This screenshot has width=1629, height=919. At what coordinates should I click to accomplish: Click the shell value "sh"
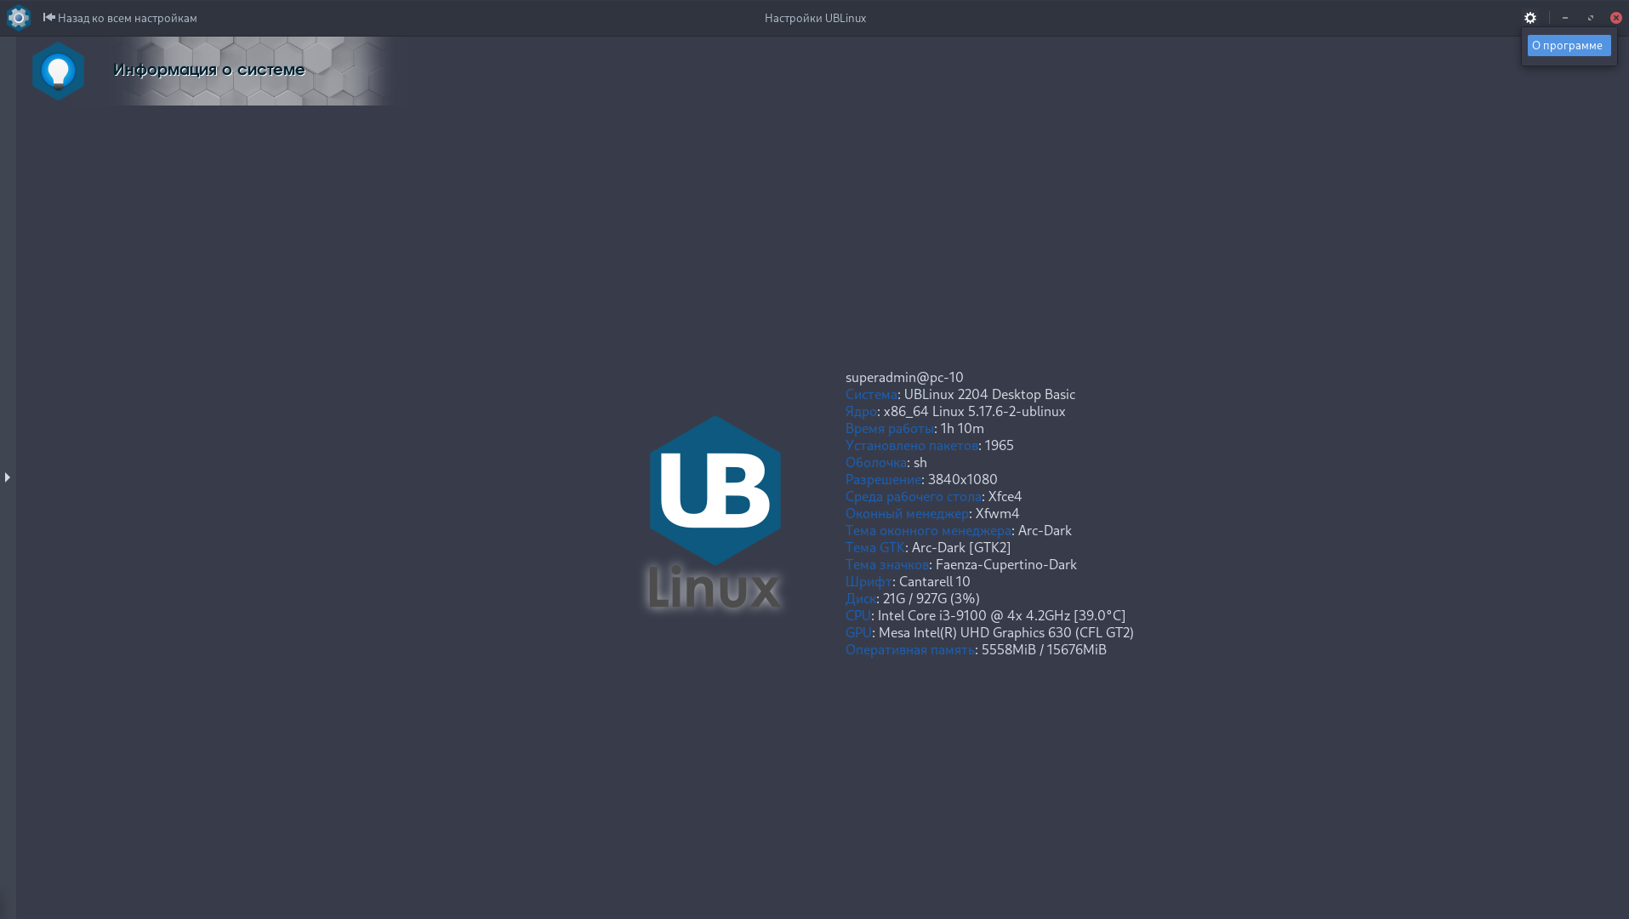pos(920,463)
